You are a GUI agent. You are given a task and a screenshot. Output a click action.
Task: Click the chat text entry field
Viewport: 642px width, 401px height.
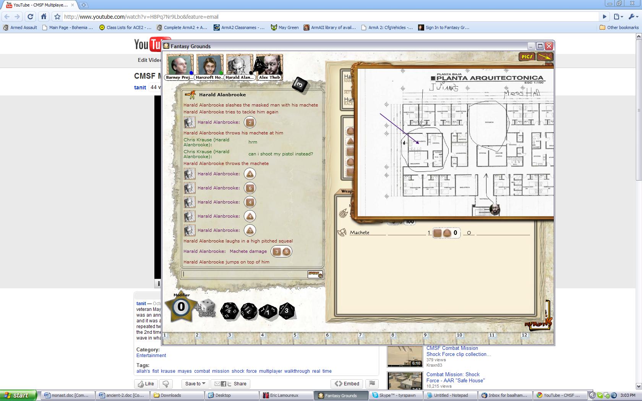pyautogui.click(x=245, y=274)
